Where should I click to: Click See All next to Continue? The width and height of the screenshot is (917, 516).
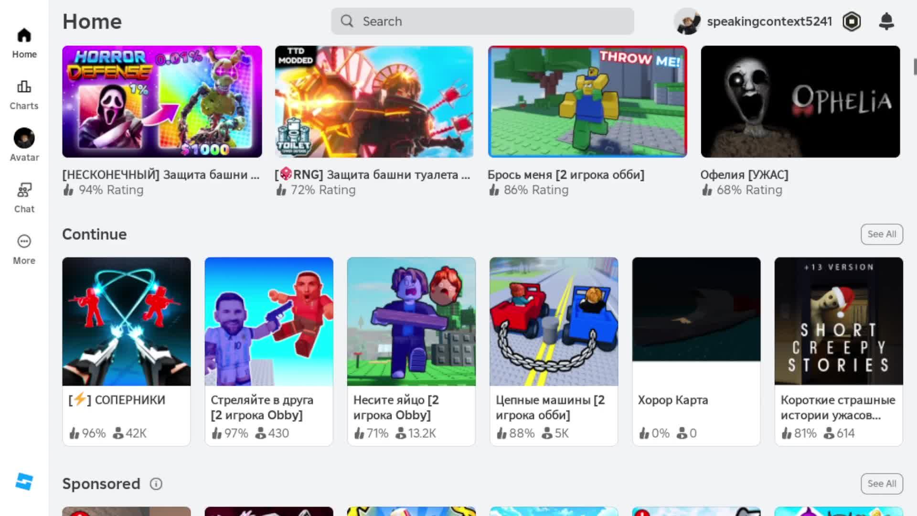[882, 234]
